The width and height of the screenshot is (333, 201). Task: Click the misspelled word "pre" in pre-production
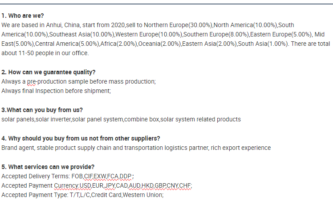(x=32, y=82)
